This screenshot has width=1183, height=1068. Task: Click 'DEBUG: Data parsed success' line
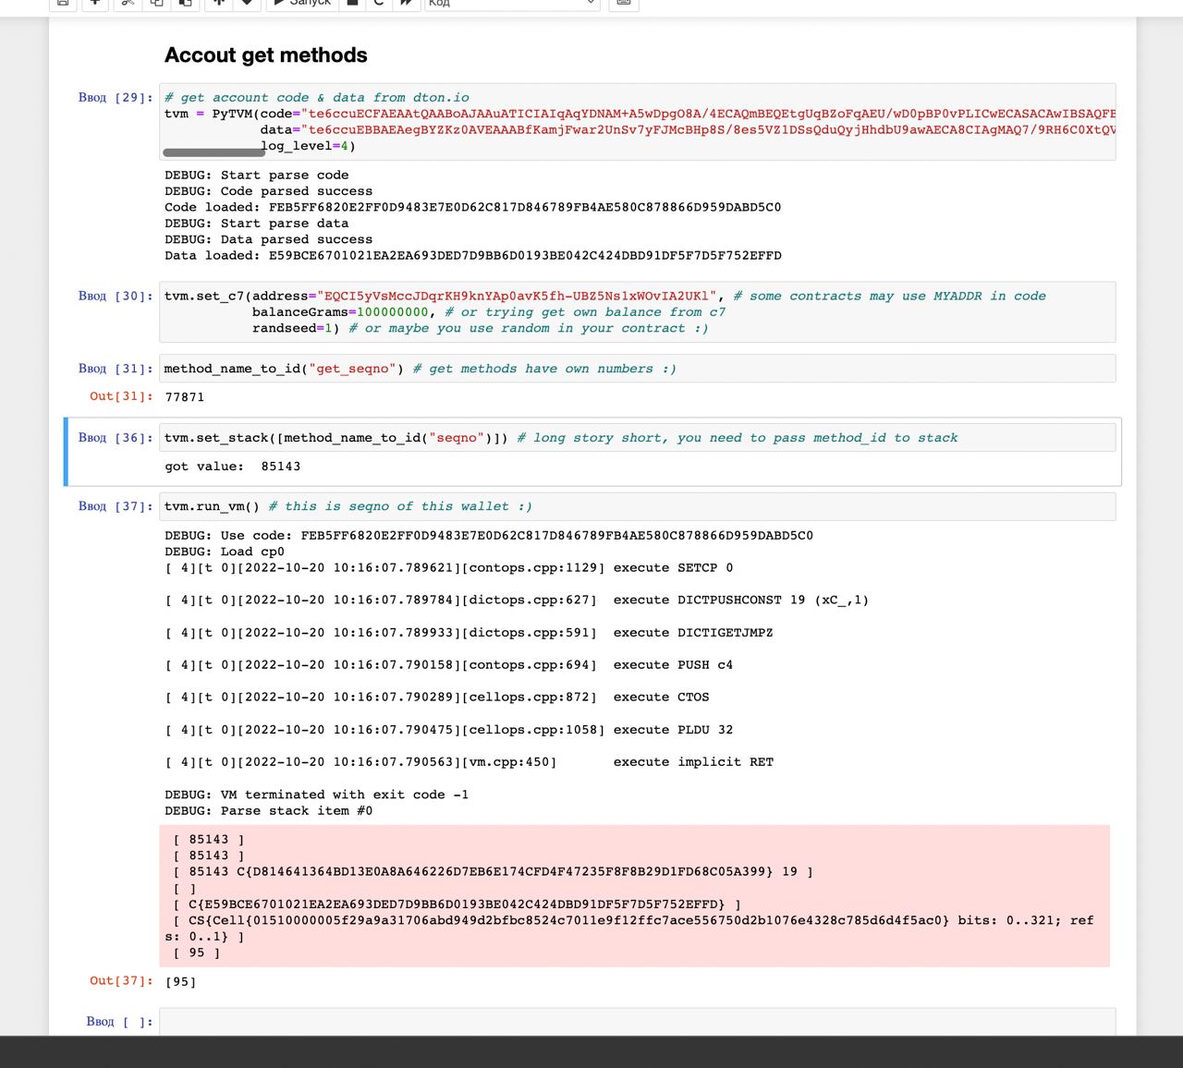tap(269, 239)
